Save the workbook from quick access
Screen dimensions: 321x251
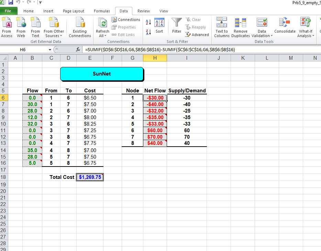click(x=10, y=2)
